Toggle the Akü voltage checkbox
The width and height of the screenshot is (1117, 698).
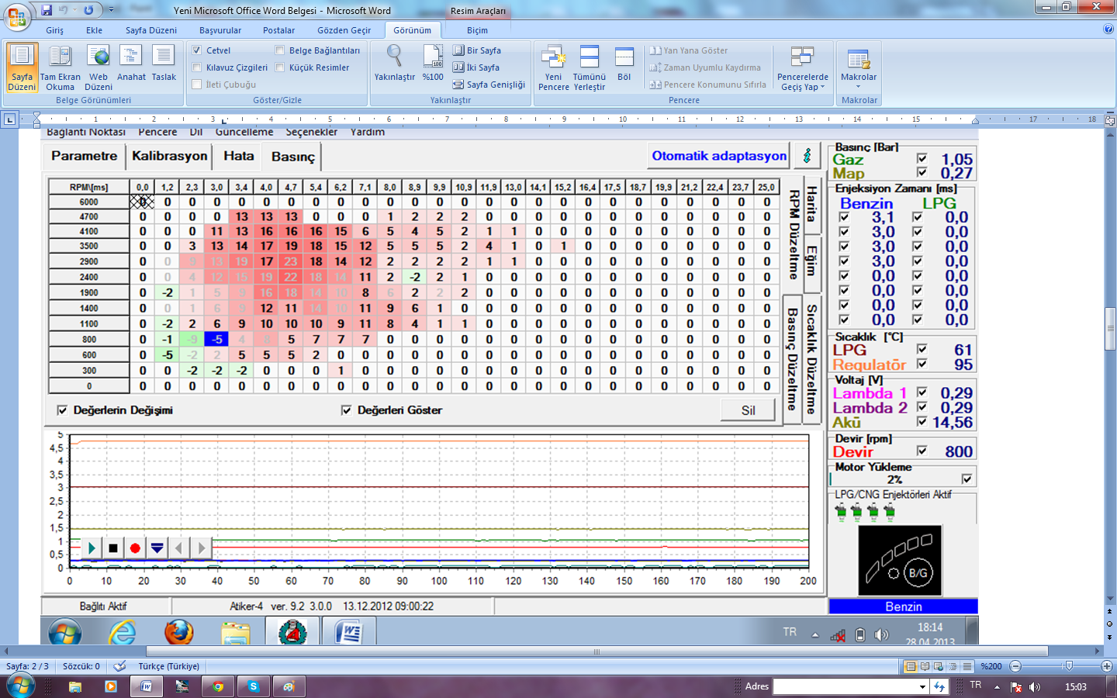[x=922, y=422]
